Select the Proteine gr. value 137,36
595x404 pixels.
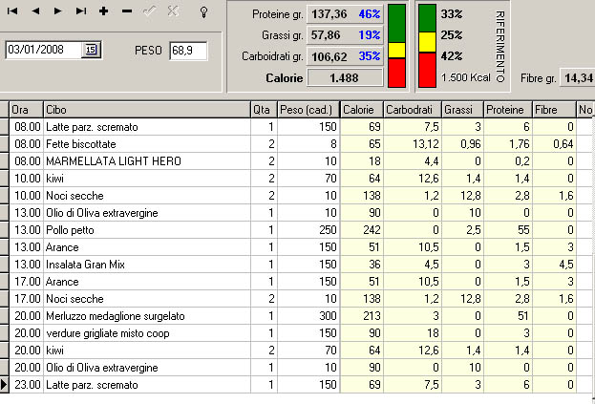[329, 14]
